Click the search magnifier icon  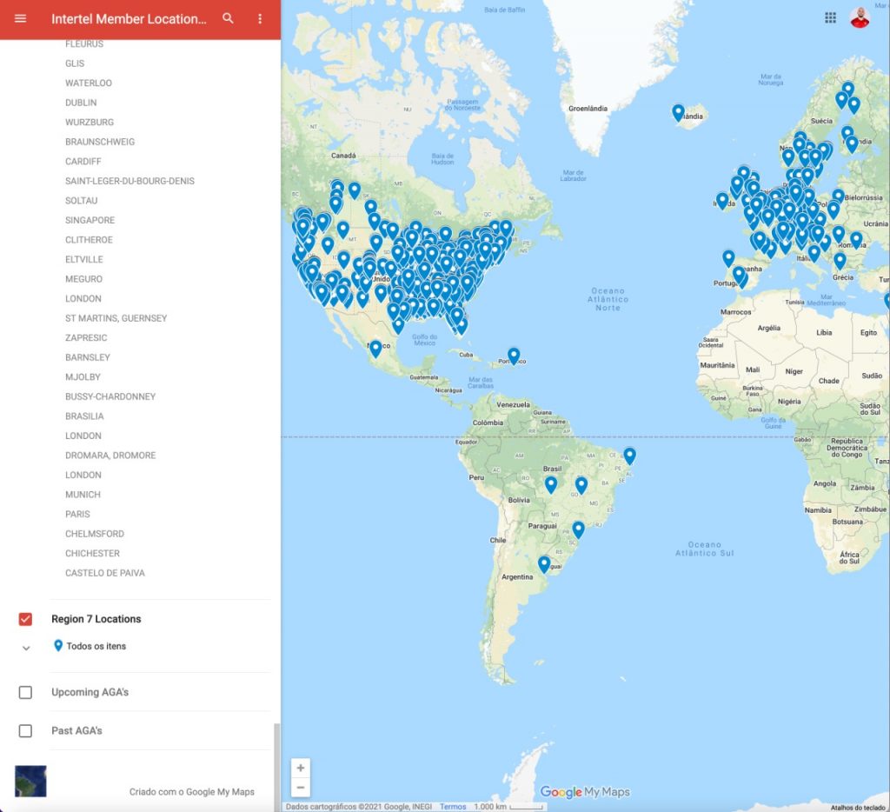pos(229,18)
